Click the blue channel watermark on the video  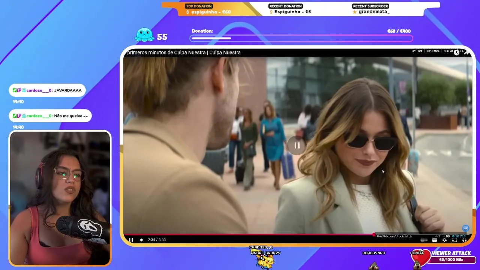point(465,228)
